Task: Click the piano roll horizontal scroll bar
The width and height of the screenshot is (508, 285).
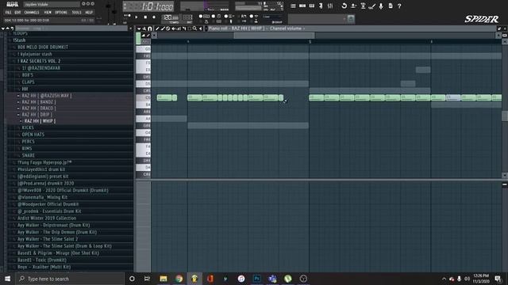Action: click(x=274, y=35)
